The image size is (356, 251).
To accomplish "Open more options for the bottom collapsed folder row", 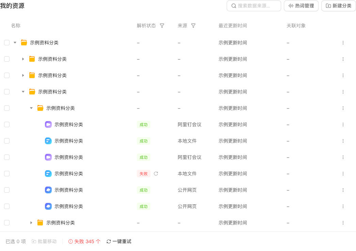I will click(x=343, y=223).
